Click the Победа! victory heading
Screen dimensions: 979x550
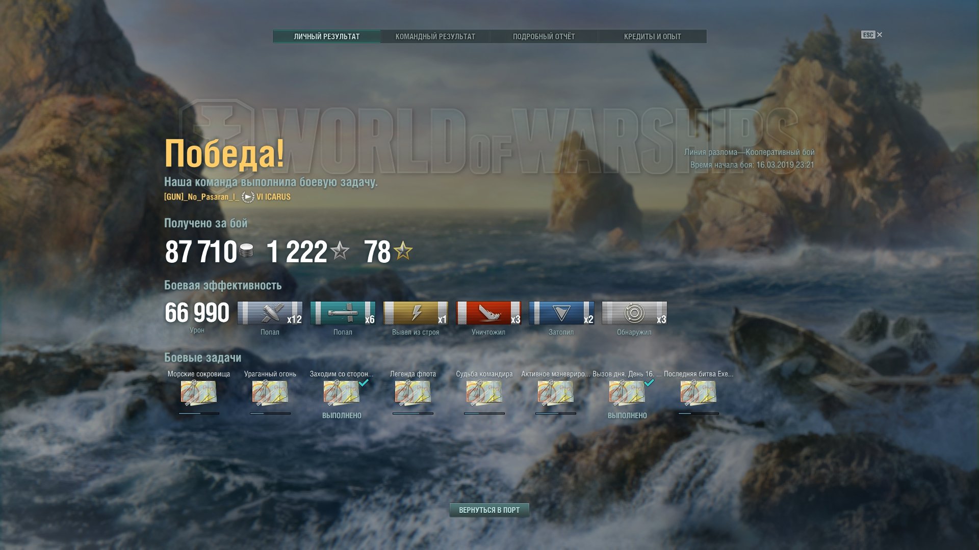coord(224,153)
